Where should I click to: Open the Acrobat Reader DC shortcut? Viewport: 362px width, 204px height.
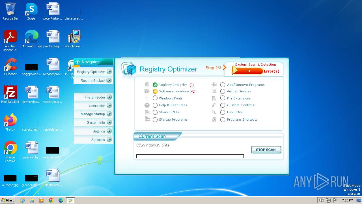click(x=10, y=41)
